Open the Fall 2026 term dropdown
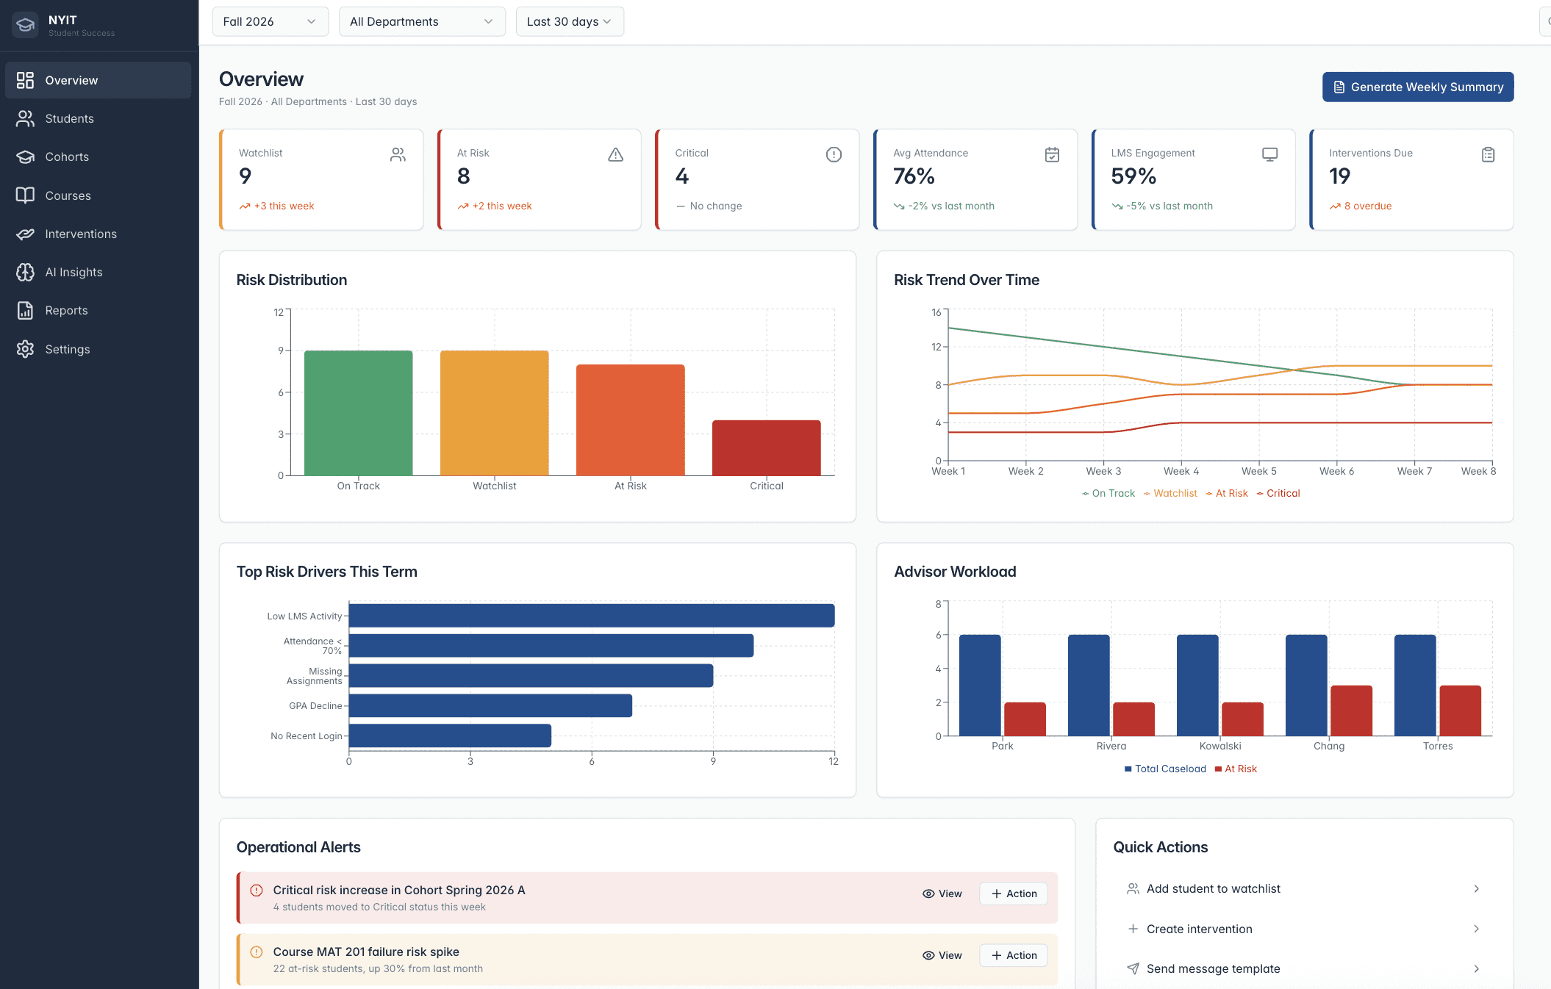This screenshot has height=989, width=1551. tap(270, 21)
